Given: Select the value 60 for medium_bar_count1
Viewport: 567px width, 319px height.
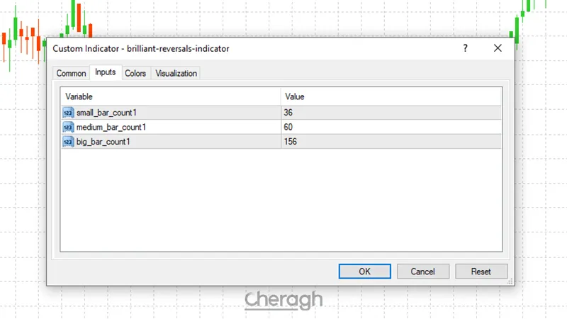Looking at the screenshot, I should click(289, 127).
